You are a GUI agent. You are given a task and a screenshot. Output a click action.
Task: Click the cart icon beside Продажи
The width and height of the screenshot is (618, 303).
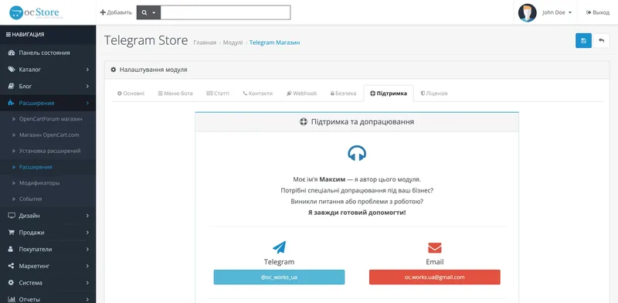pos(11,233)
